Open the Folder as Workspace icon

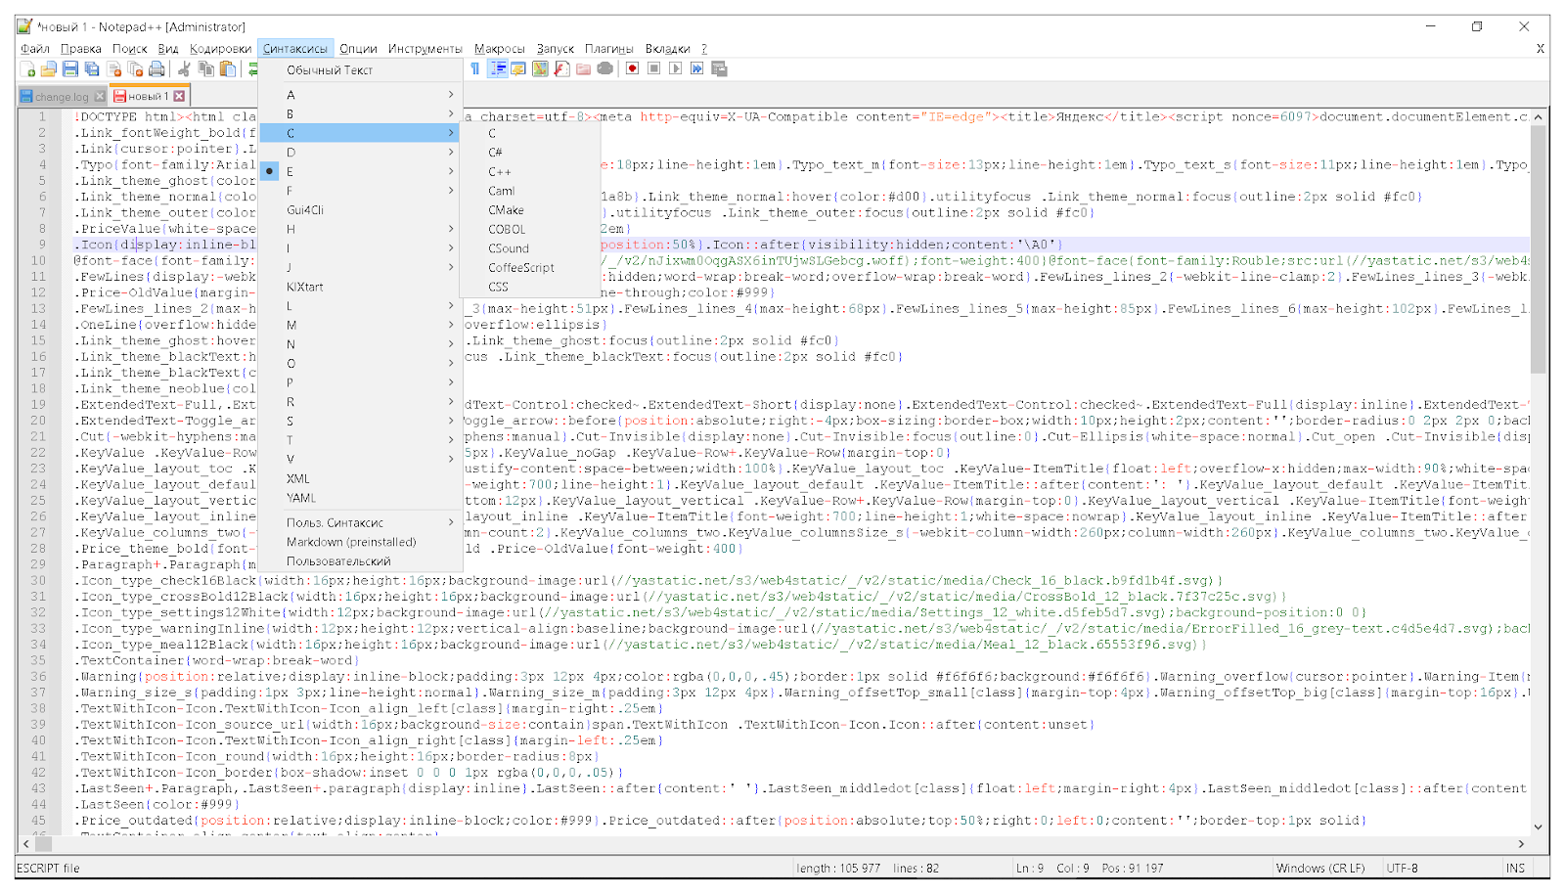click(583, 68)
